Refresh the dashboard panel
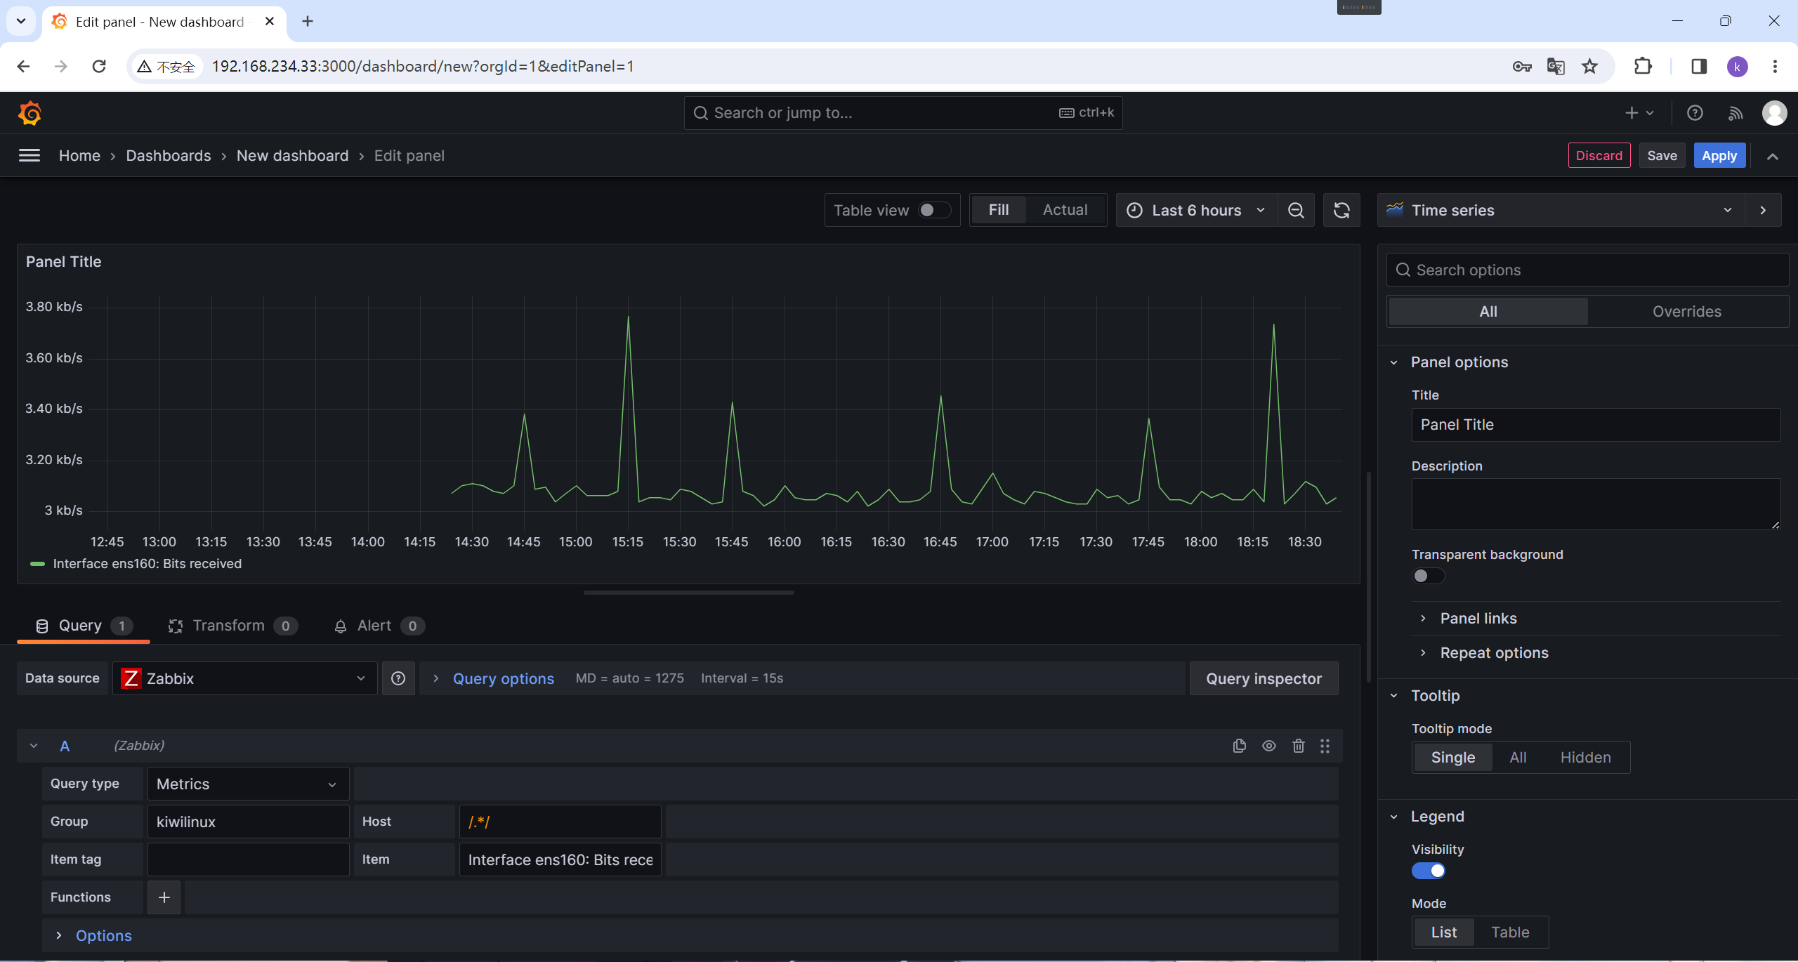Viewport: 1798px width, 962px height. pyautogui.click(x=1341, y=210)
